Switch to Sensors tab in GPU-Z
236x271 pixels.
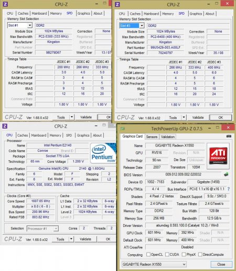click(152, 137)
